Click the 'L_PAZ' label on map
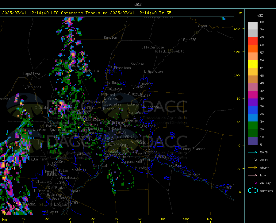This screenshot has width=276, height=223. [x=227, y=188]
